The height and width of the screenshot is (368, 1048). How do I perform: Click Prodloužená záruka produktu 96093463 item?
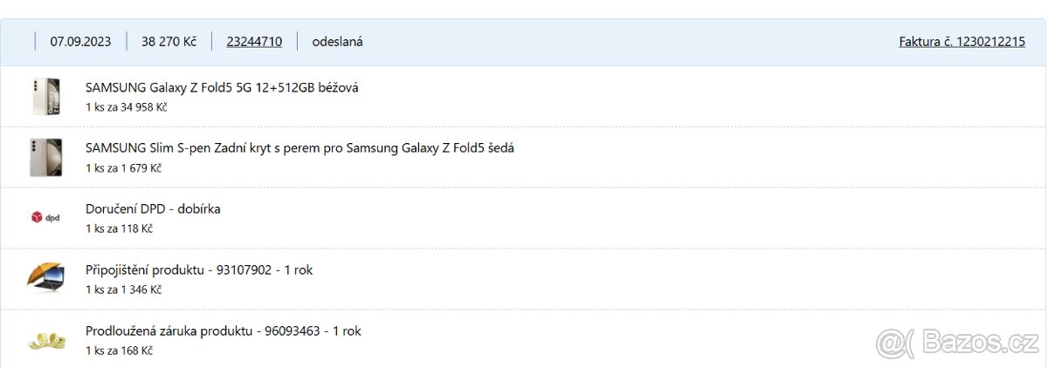coord(223,331)
